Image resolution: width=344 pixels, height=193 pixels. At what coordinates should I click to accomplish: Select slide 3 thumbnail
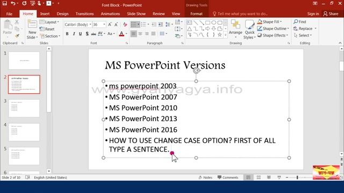click(24, 108)
